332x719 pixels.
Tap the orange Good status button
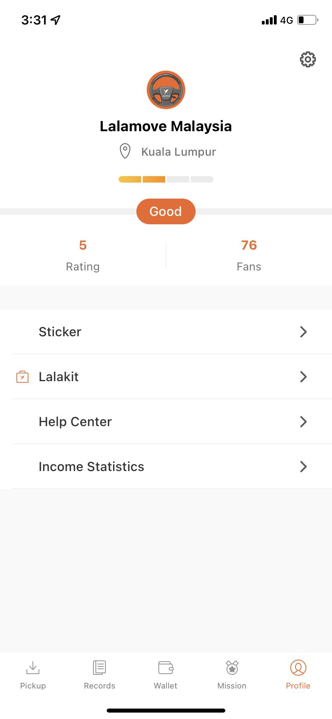point(166,211)
